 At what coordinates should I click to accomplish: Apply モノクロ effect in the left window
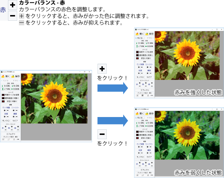6,120
